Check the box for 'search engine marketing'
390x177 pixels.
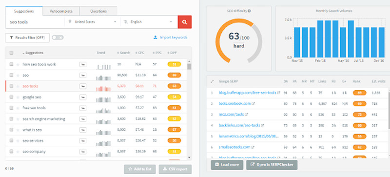[11, 119]
